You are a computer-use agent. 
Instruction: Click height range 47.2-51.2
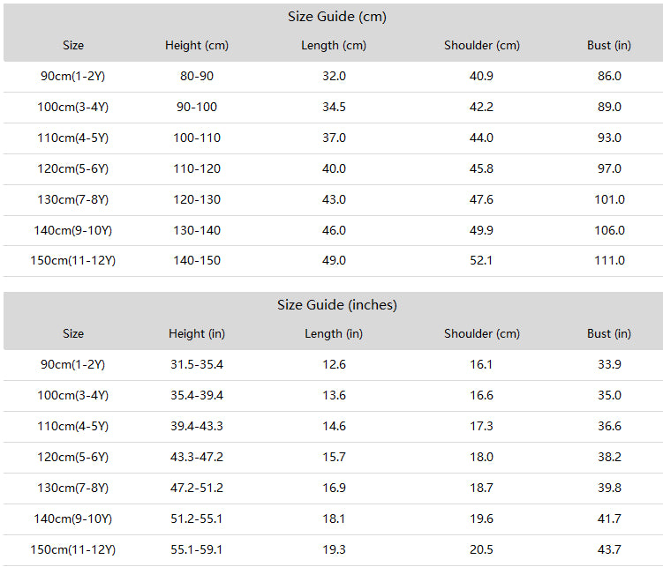tap(197, 488)
